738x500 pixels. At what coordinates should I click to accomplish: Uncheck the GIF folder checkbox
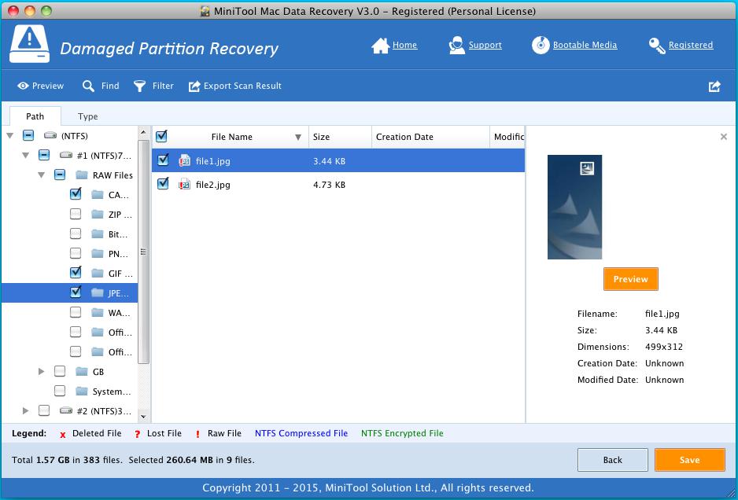(x=76, y=272)
